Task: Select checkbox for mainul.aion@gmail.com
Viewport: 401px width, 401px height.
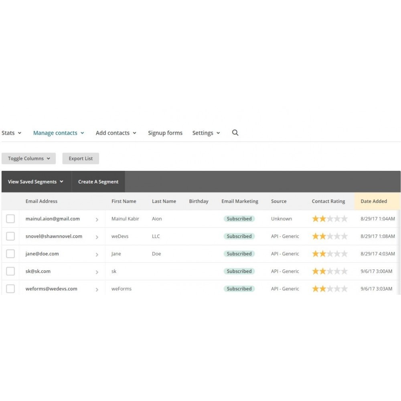Action: click(10, 219)
